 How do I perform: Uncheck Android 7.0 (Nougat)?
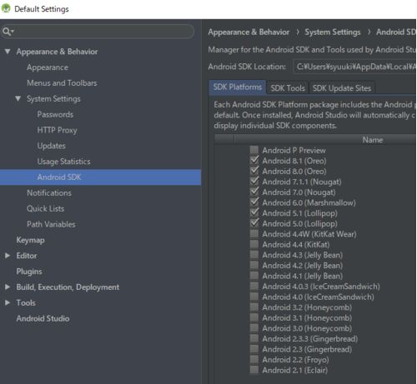(x=254, y=192)
